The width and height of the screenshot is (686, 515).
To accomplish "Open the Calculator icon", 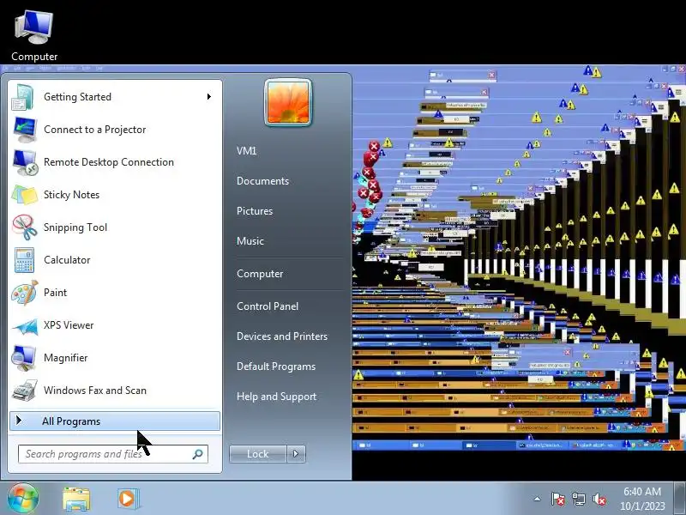I will [x=25, y=260].
